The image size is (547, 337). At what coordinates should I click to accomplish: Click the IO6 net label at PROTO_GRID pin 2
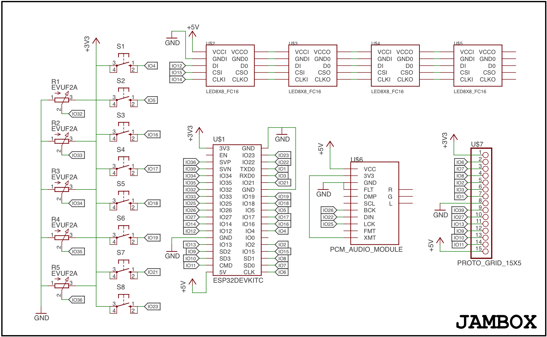point(461,162)
